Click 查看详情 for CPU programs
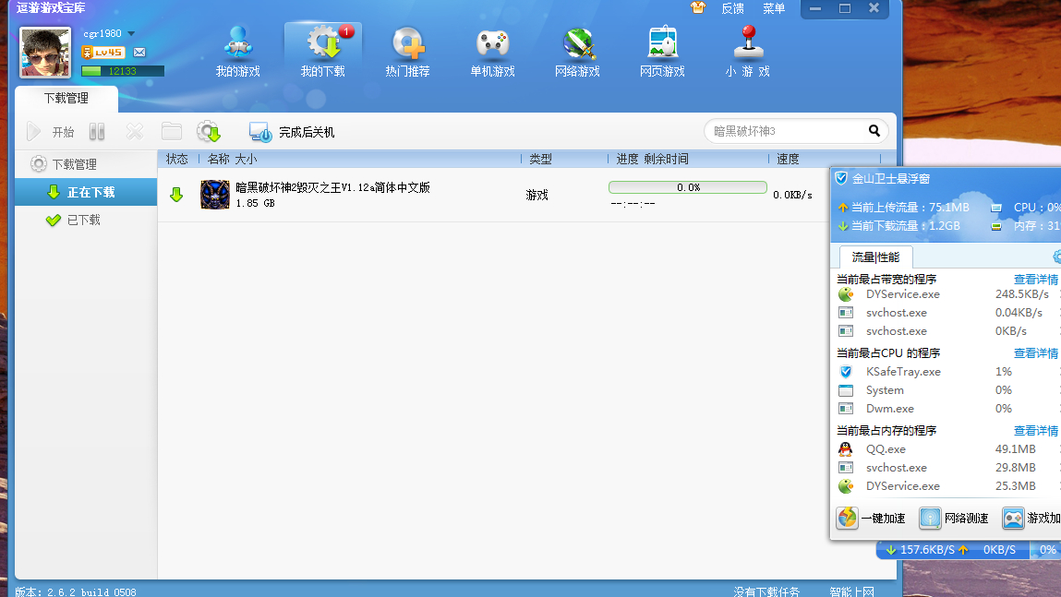Viewport: 1061px width, 597px height. click(1036, 352)
